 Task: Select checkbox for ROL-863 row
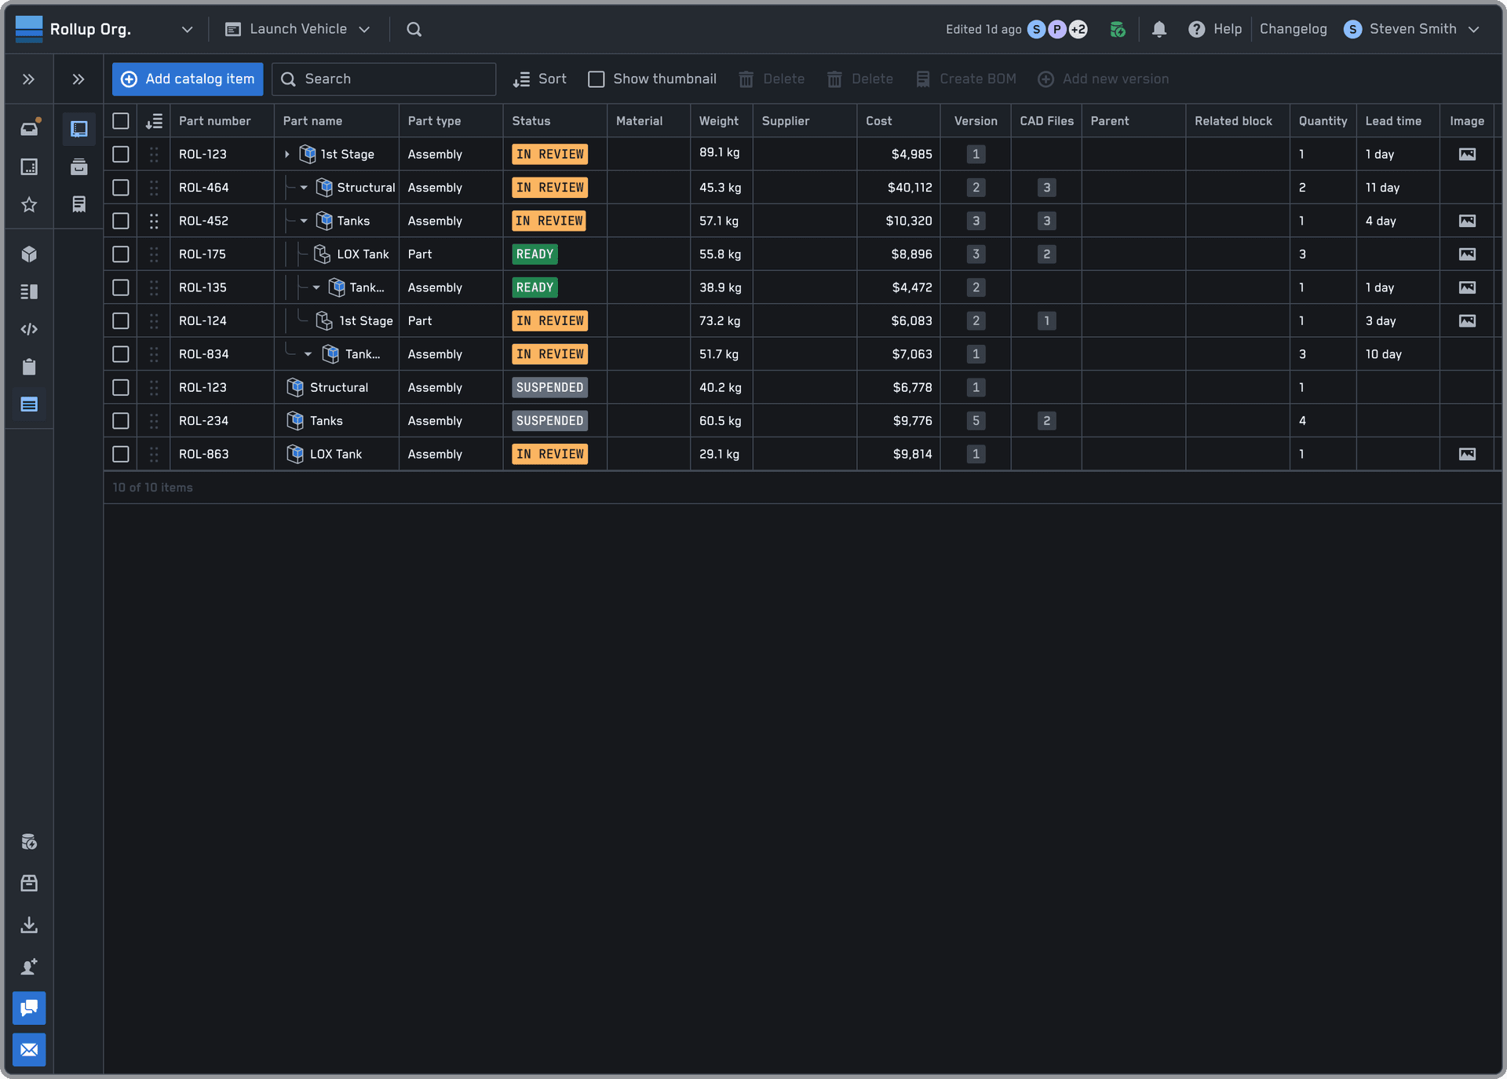click(x=121, y=454)
